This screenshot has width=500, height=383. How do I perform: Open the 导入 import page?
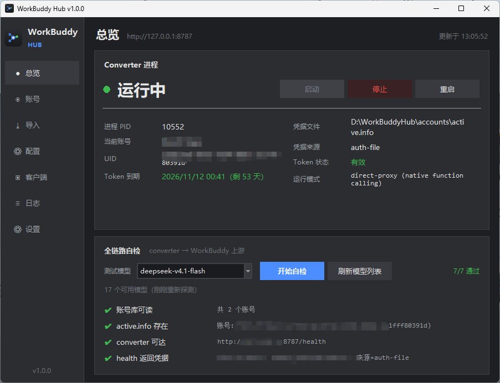[x=42, y=125]
